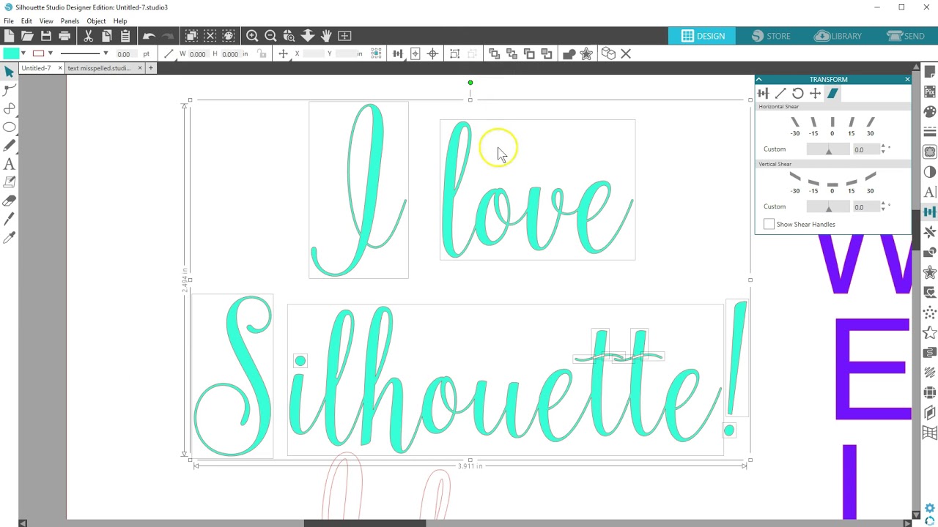This screenshot has height=527, width=938.
Task: Pick the Text tool in left toolbar
Action: tap(10, 165)
